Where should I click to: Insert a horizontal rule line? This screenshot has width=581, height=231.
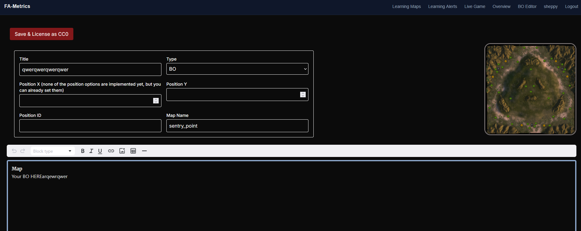point(144,151)
